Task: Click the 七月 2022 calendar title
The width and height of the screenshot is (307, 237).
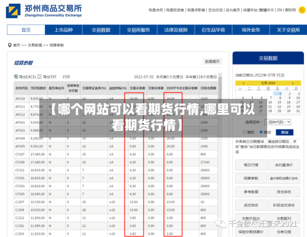Action: [268, 83]
